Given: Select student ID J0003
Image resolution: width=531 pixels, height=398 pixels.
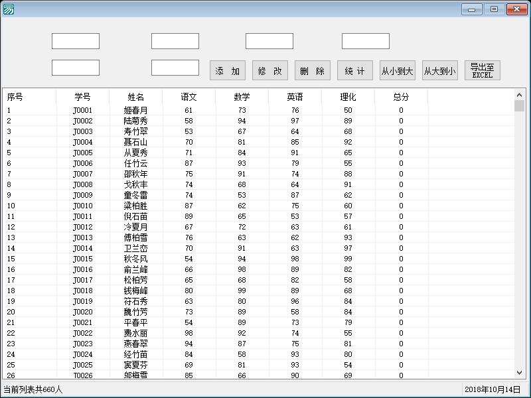Looking at the screenshot, I should 82,131.
